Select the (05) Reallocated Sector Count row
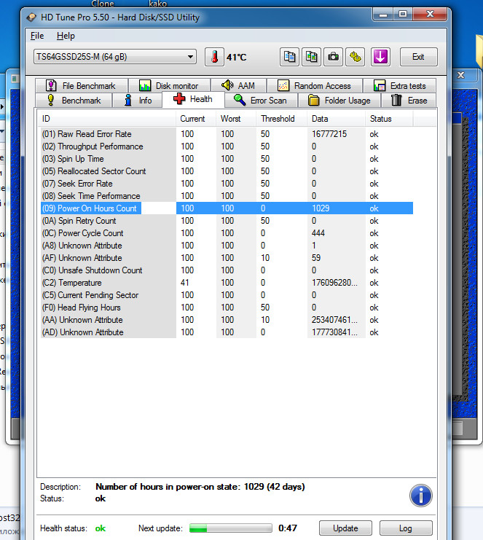Viewport: 483px width, 540px height. pyautogui.click(x=227, y=171)
